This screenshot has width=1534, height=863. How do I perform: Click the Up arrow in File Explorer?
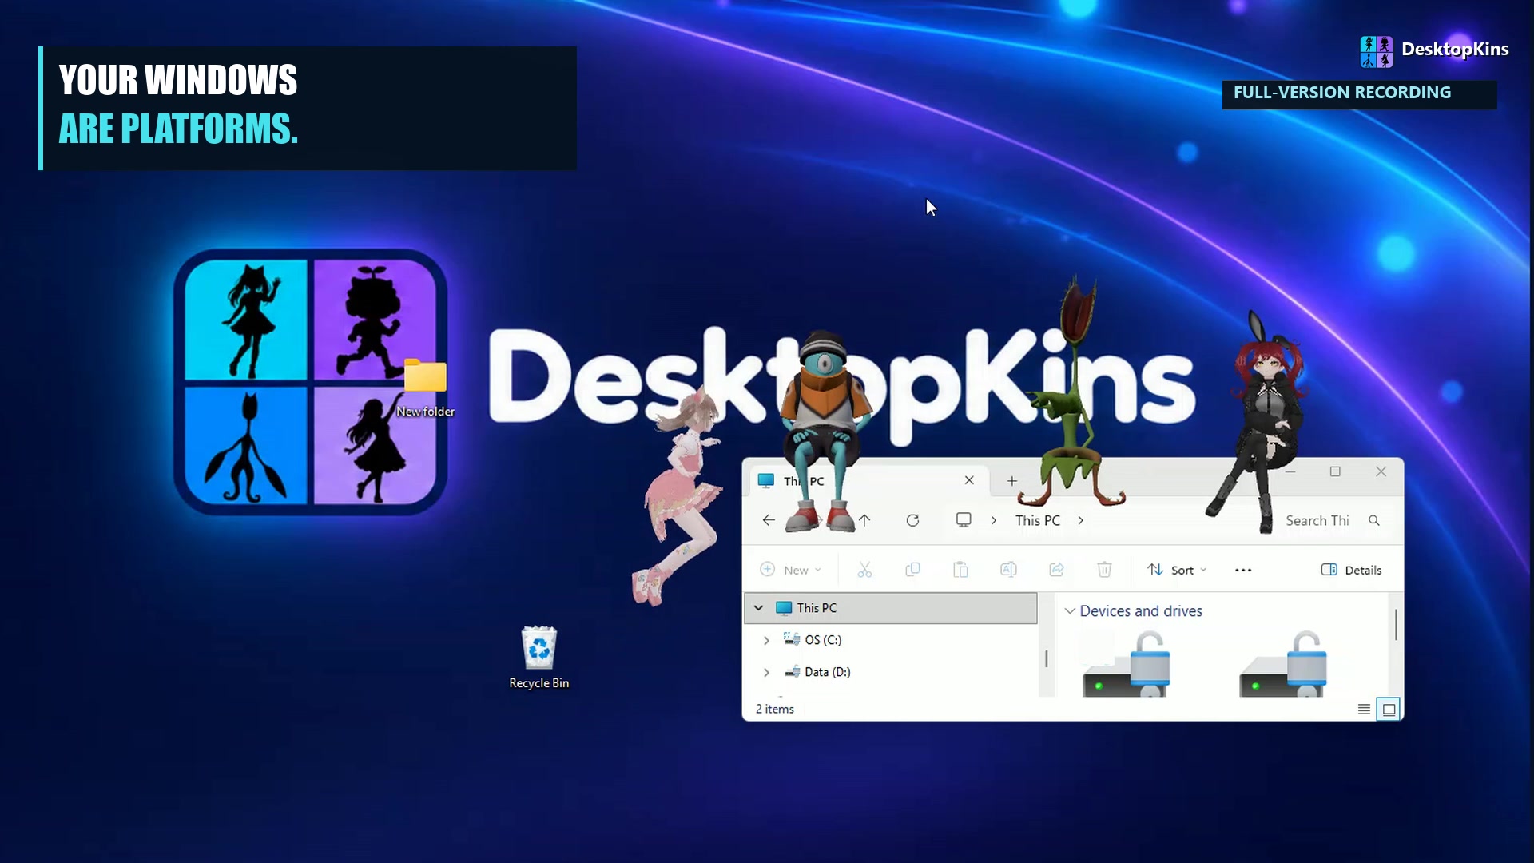[x=865, y=520]
